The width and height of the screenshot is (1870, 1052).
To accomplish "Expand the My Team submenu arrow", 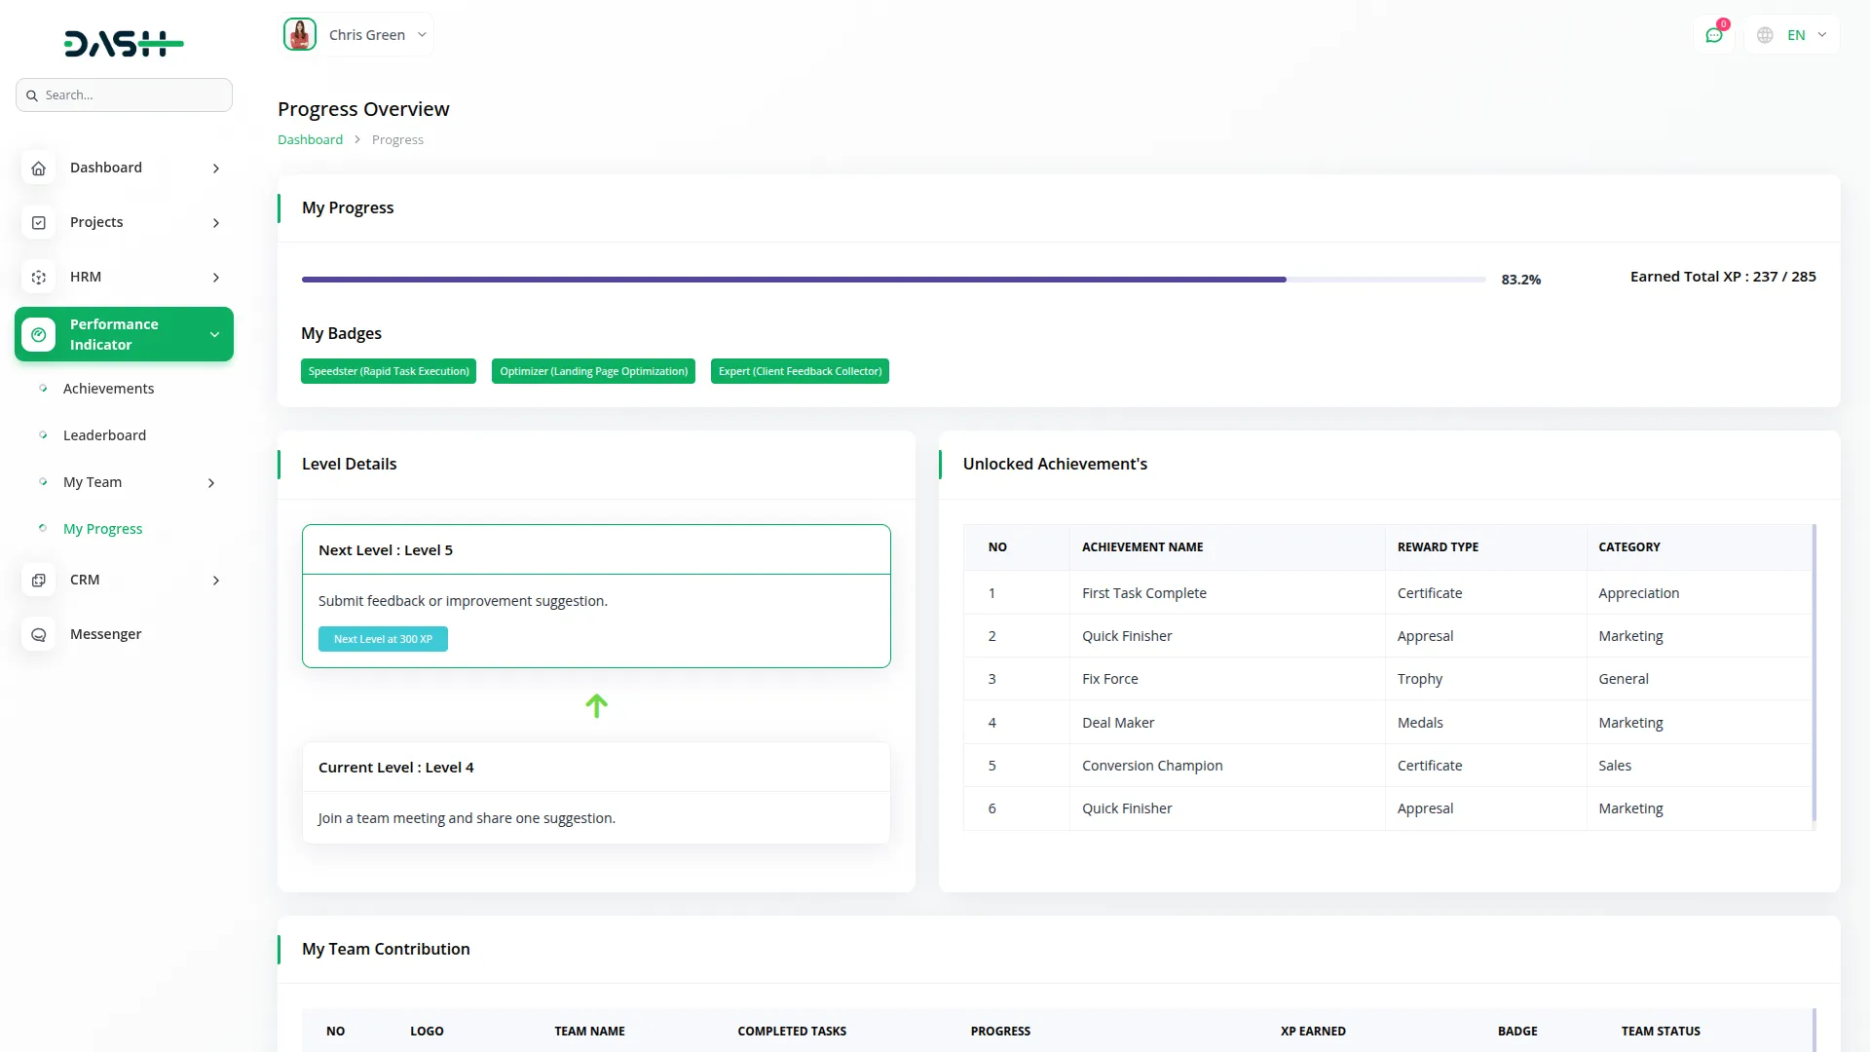I will [210, 483].
